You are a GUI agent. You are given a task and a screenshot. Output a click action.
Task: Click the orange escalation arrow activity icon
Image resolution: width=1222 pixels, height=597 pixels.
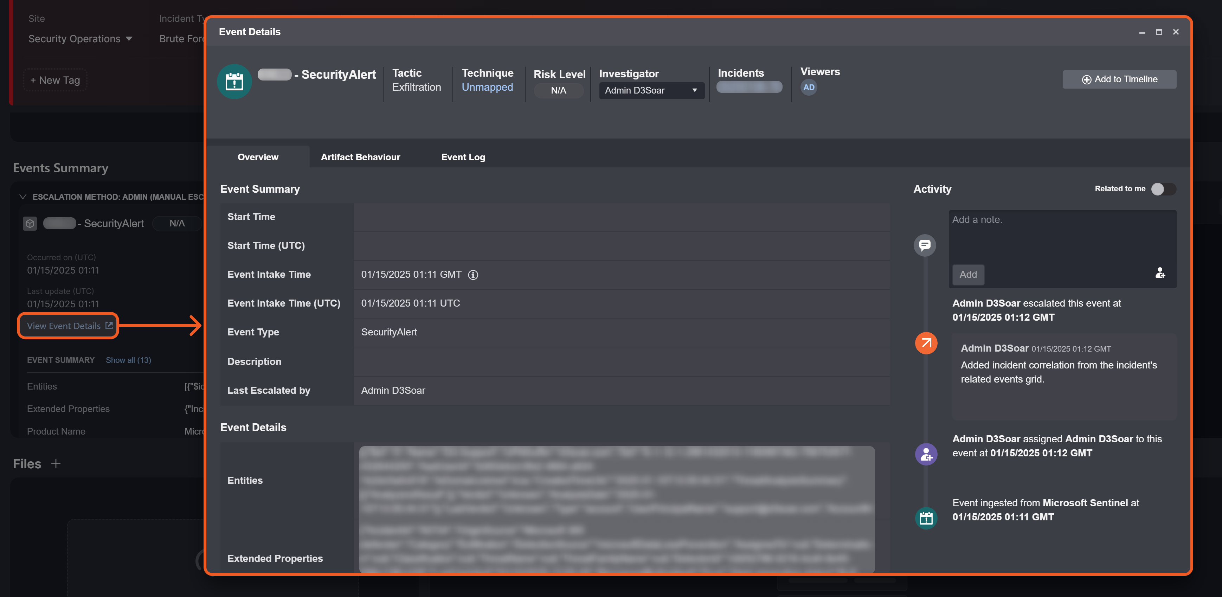coord(926,343)
